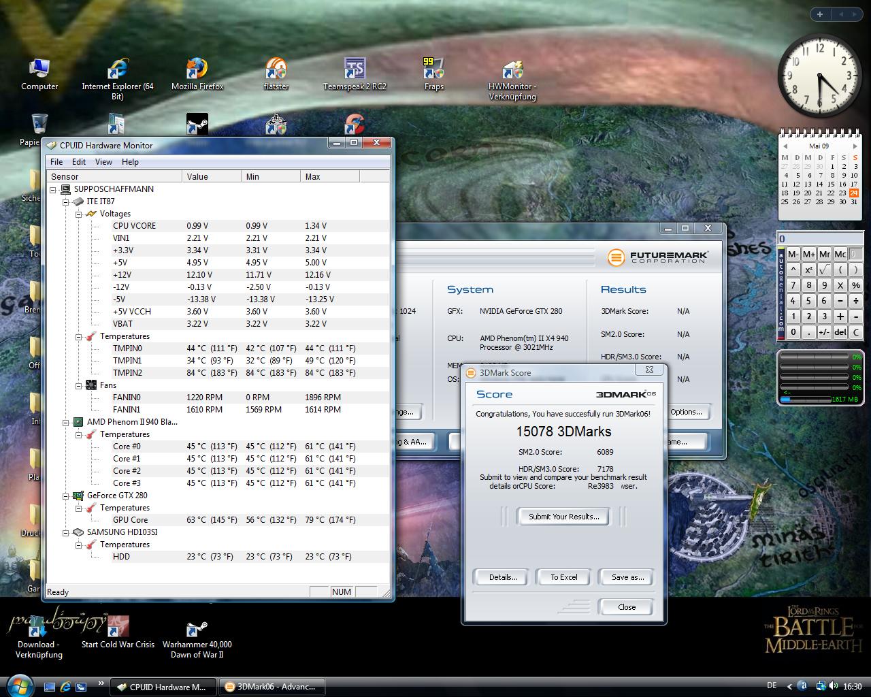871x697 pixels.
Task: Collapse the AMD Phenom II 940 node
Action: tap(66, 422)
